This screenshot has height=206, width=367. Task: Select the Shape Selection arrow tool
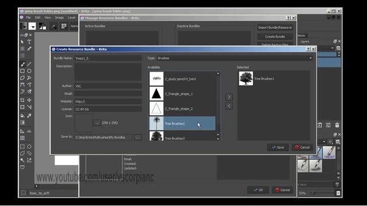[22, 42]
